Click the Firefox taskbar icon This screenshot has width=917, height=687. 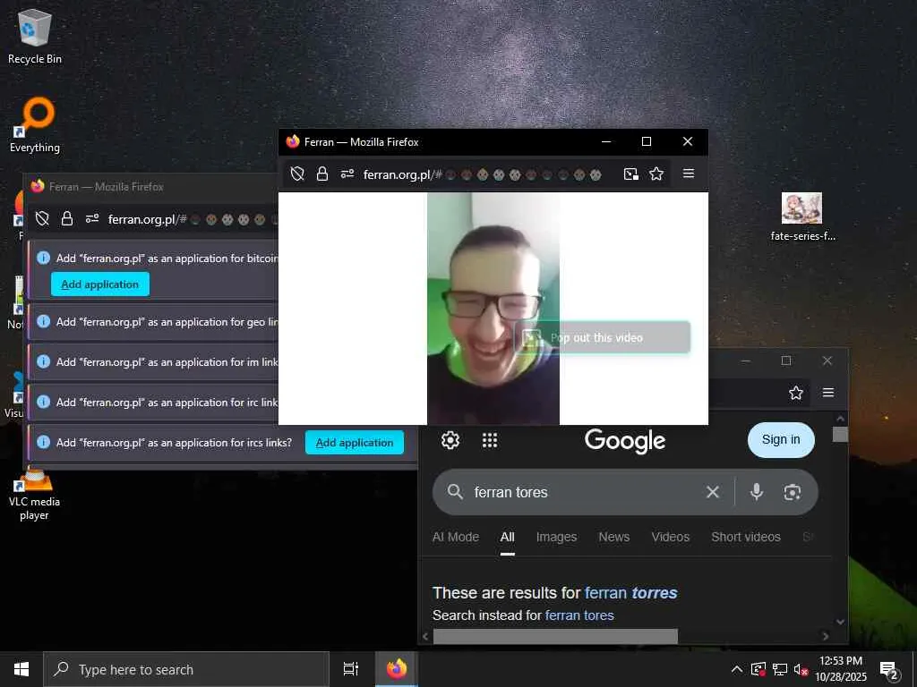tap(396, 669)
